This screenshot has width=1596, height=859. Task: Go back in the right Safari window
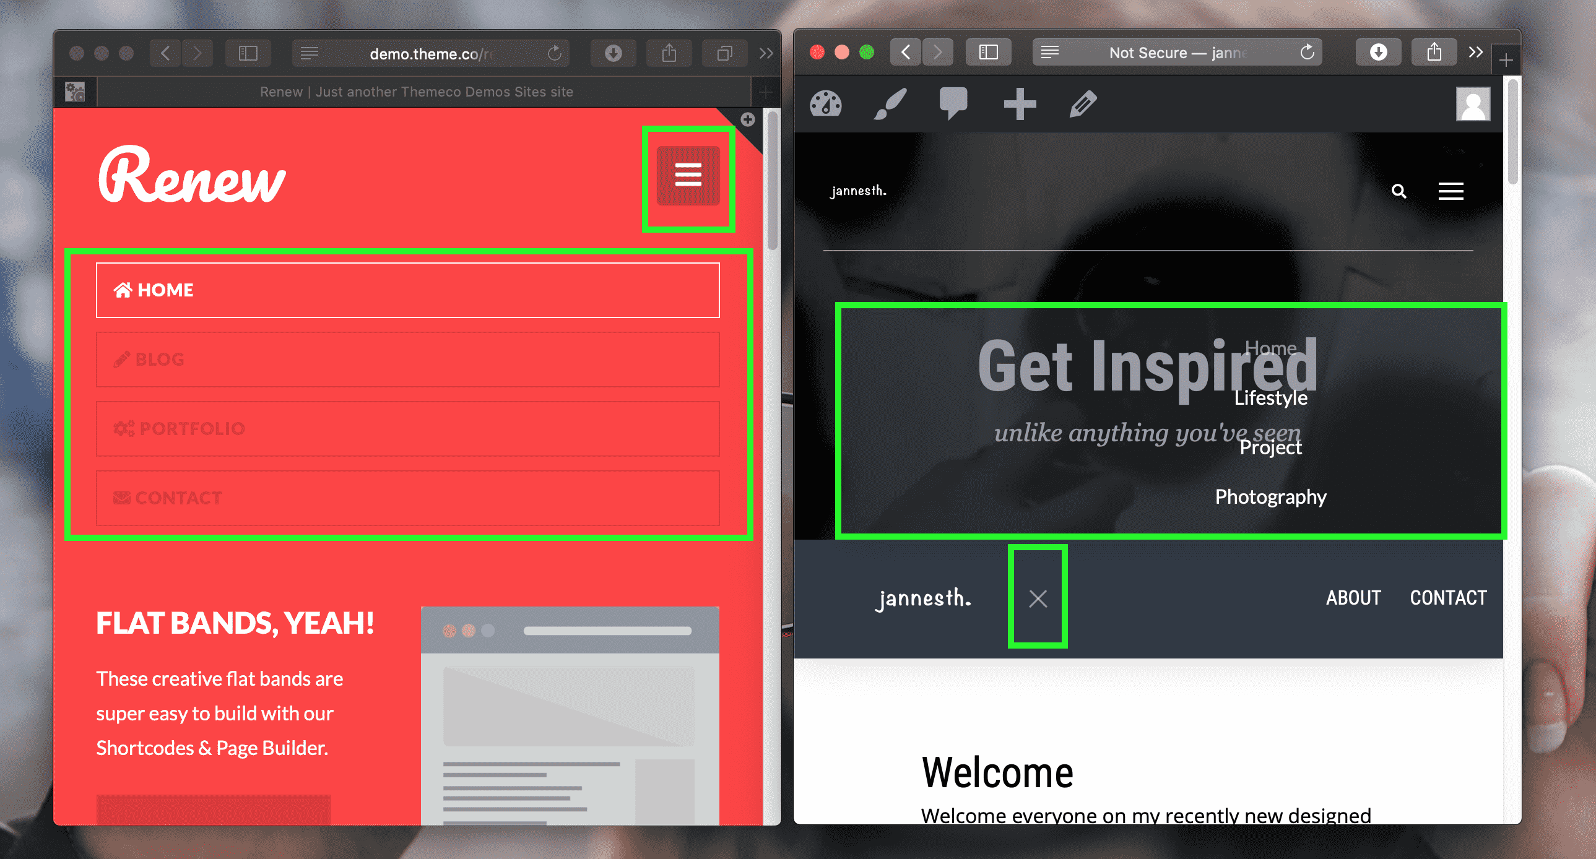(x=906, y=52)
